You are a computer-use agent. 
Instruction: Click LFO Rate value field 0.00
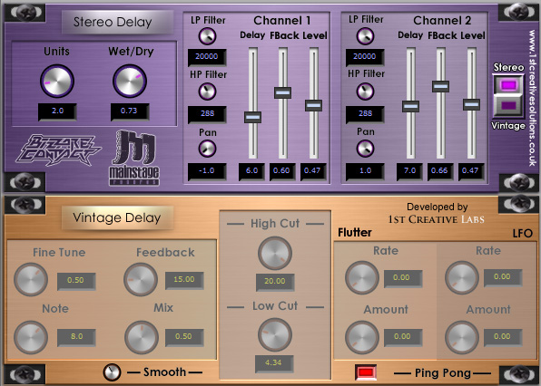[x=503, y=277]
